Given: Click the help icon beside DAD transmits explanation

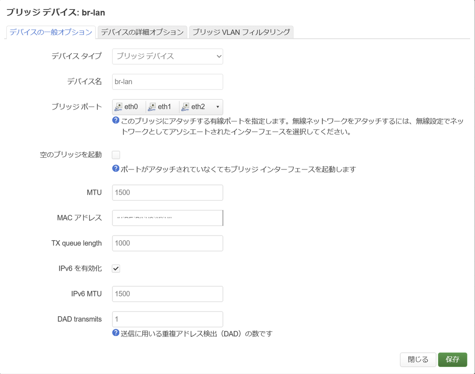Looking at the screenshot, I should point(115,333).
